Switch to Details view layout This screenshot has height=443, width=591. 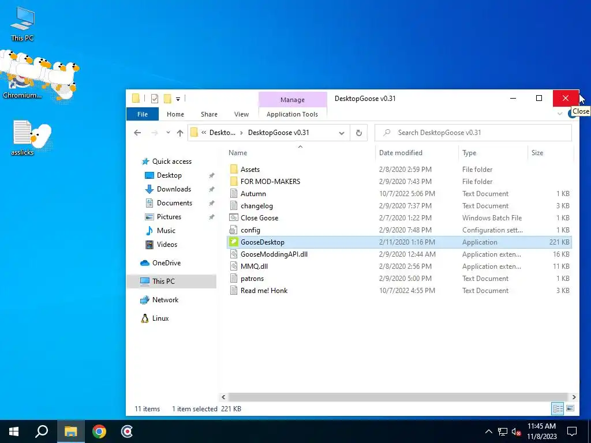(558, 408)
